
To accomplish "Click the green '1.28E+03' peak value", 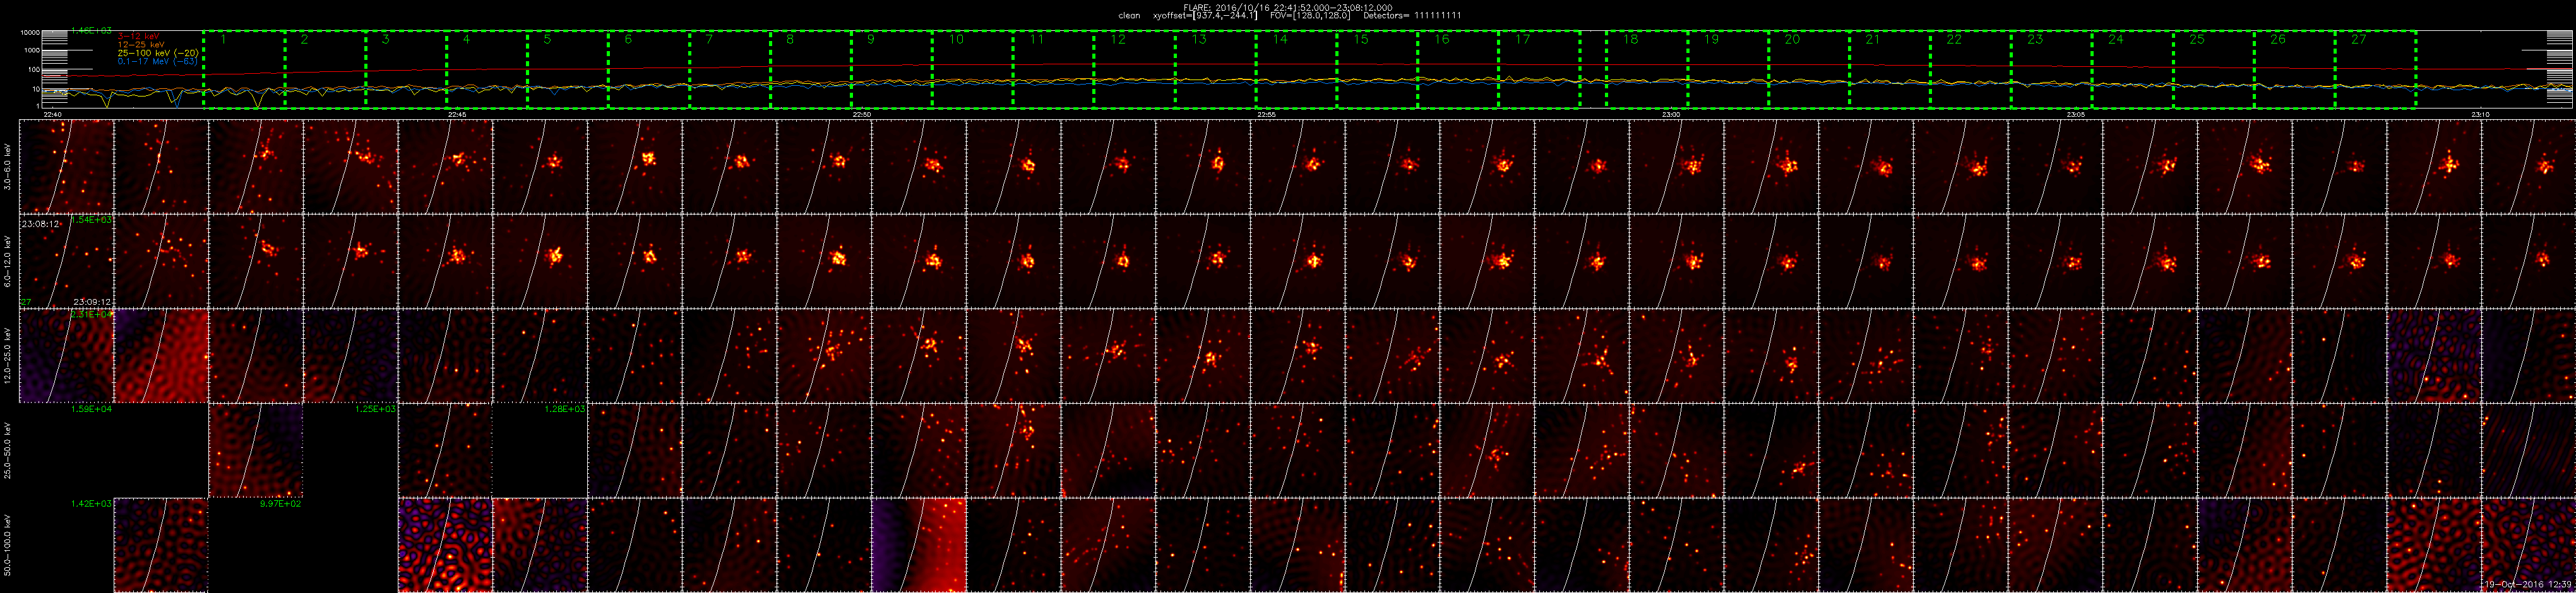I will [x=565, y=409].
